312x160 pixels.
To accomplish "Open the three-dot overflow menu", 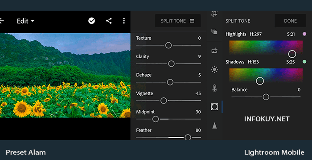I will (x=124, y=20).
